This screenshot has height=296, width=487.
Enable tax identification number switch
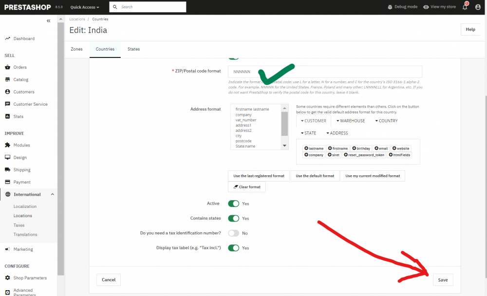click(x=234, y=233)
